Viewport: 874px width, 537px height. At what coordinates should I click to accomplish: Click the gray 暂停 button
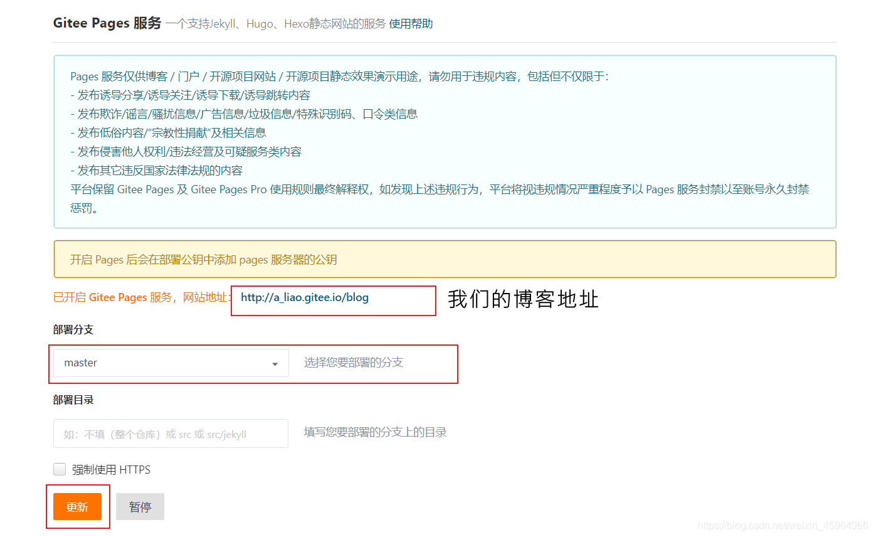(140, 507)
